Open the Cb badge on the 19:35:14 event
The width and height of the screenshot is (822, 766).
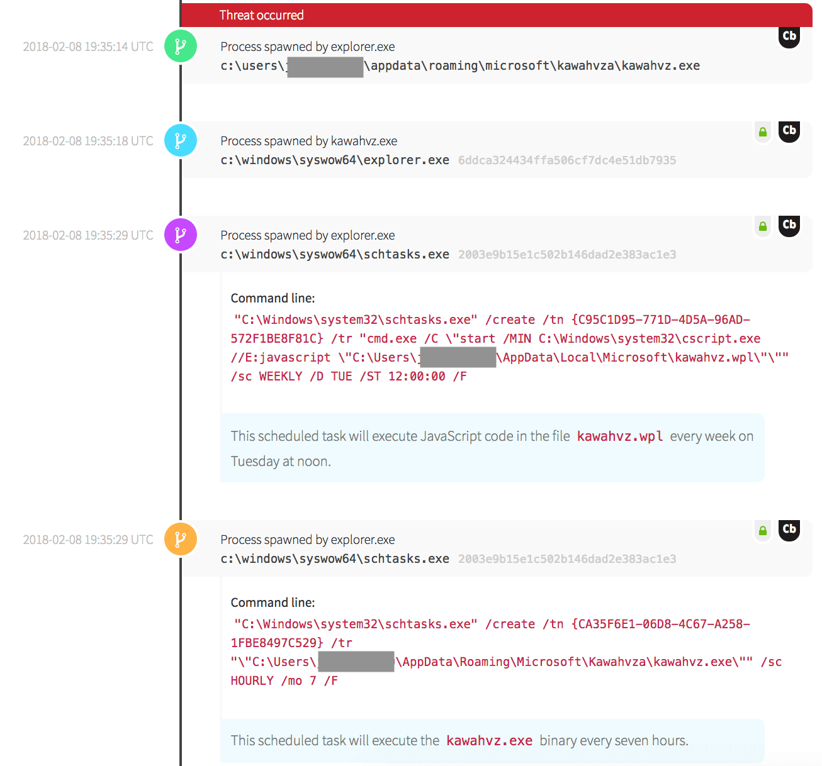(x=789, y=36)
